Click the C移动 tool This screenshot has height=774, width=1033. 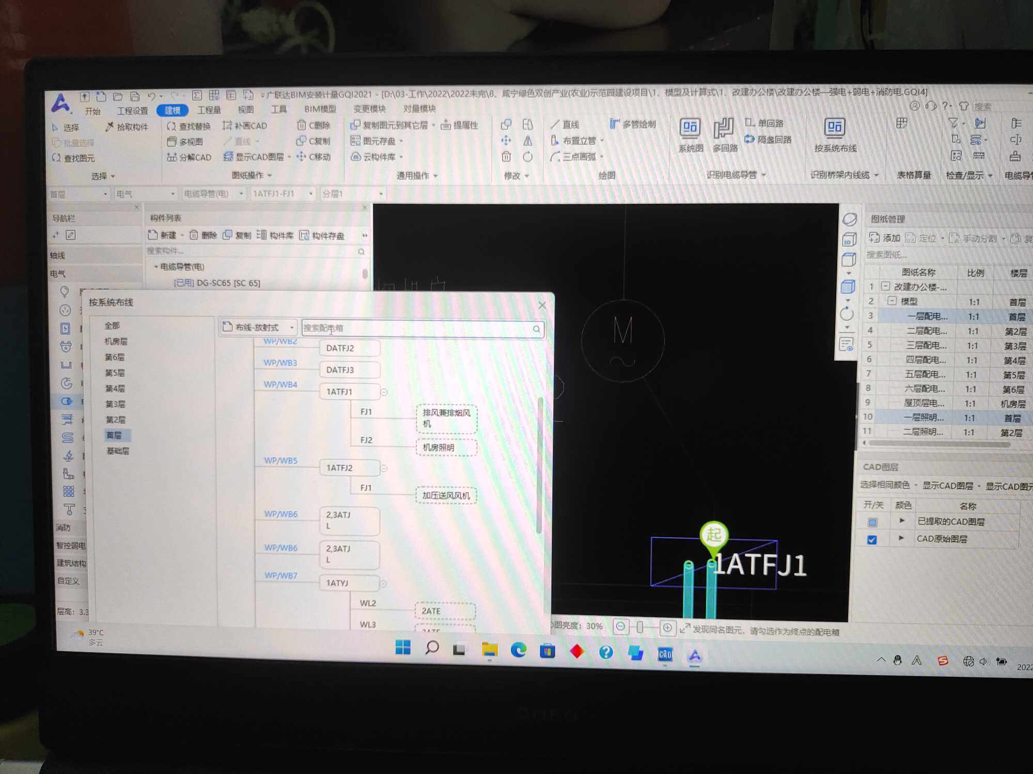tap(314, 156)
